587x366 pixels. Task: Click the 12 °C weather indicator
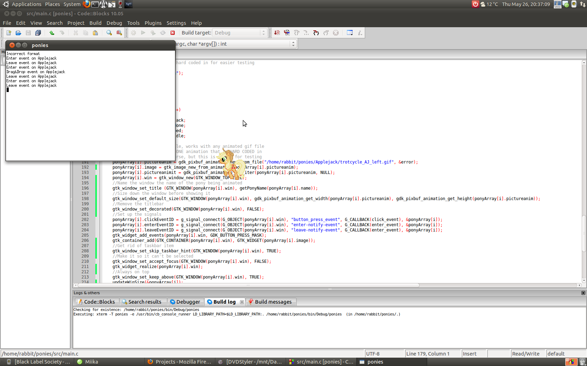pos(489,4)
